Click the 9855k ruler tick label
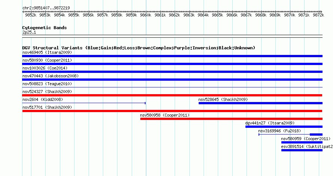 (x=74, y=15)
